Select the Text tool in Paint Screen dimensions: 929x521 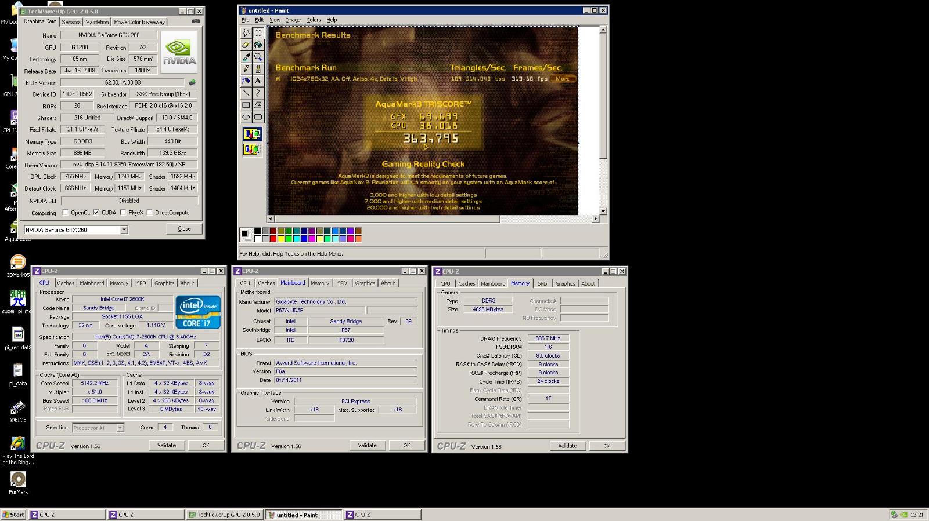(258, 81)
